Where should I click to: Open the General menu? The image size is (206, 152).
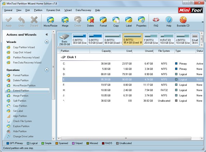click(x=8, y=10)
